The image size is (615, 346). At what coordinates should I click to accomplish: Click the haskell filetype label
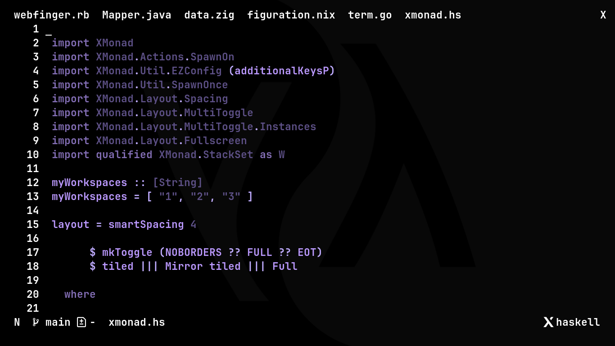tap(578, 322)
